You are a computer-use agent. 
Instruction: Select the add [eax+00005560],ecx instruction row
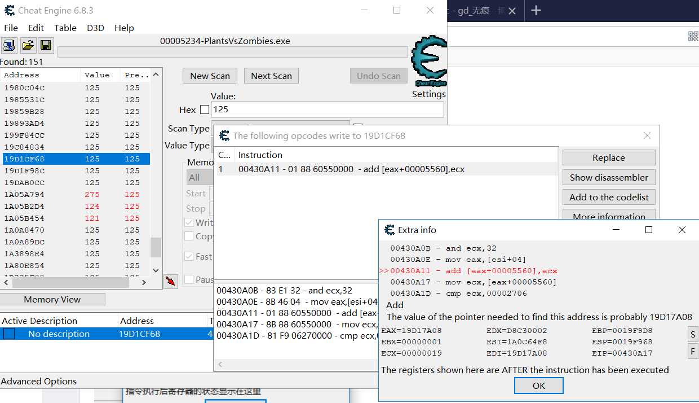(x=387, y=169)
